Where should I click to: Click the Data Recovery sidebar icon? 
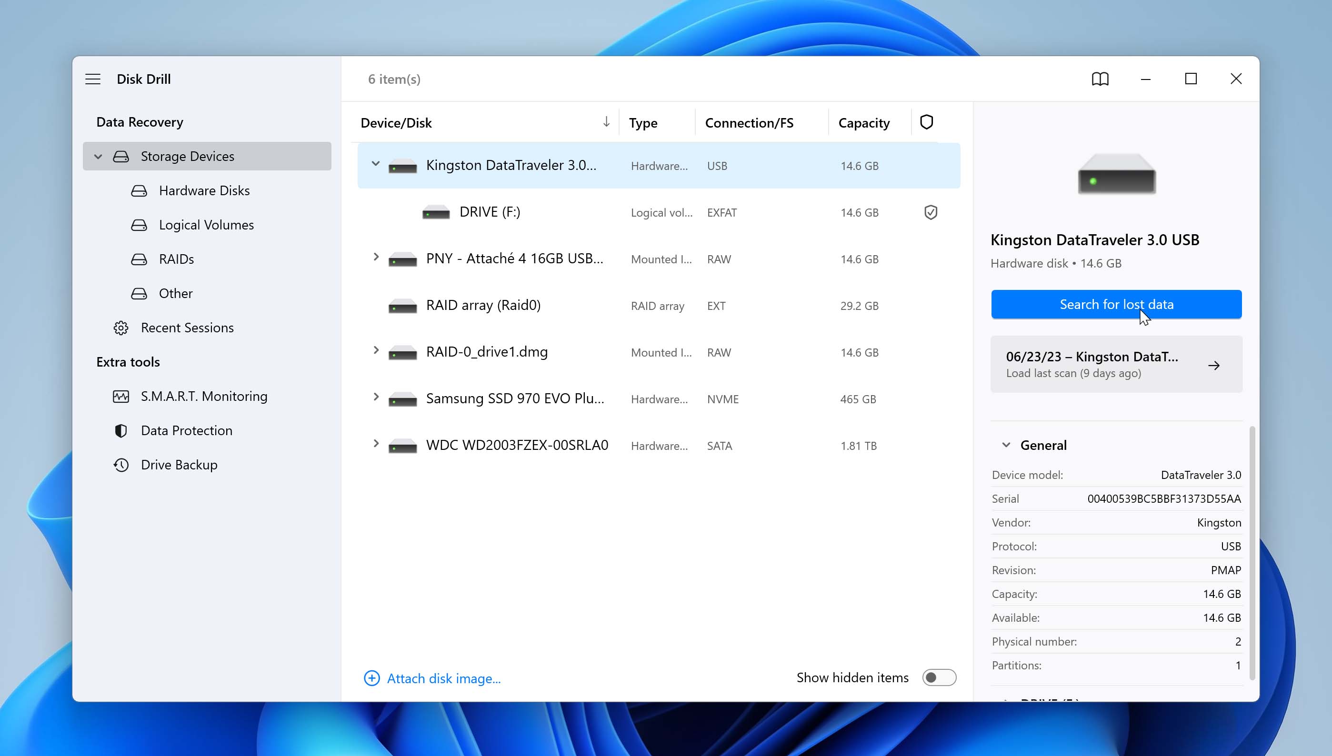point(139,121)
